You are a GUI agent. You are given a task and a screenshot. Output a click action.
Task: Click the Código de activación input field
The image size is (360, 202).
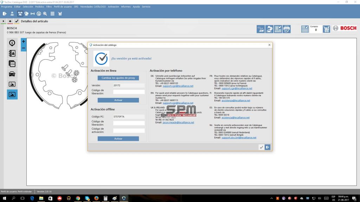click(x=129, y=130)
